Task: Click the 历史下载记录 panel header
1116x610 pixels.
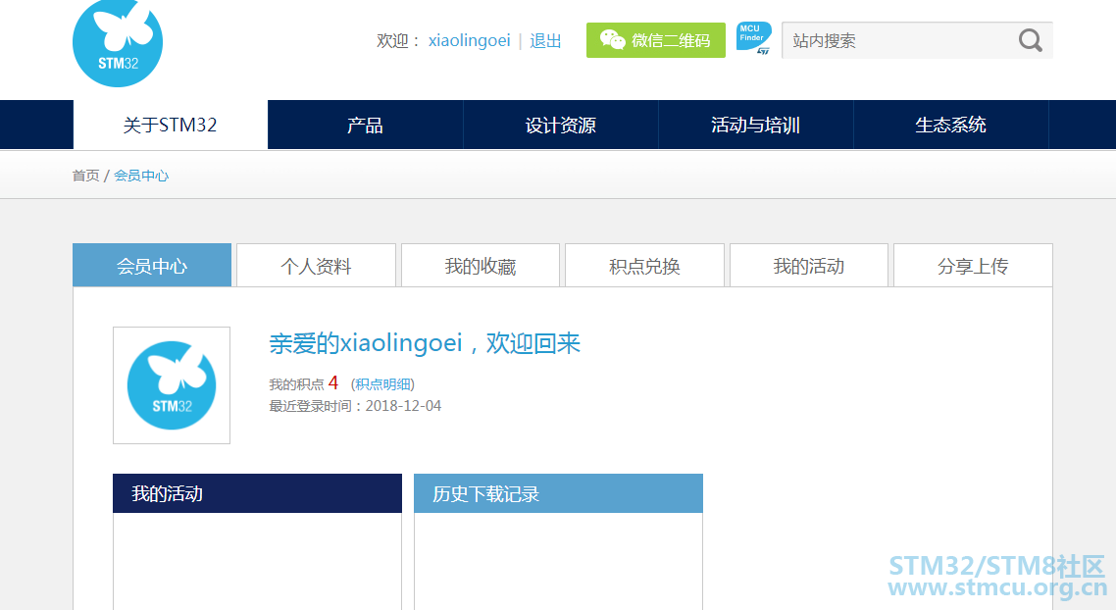Action: [x=558, y=493]
